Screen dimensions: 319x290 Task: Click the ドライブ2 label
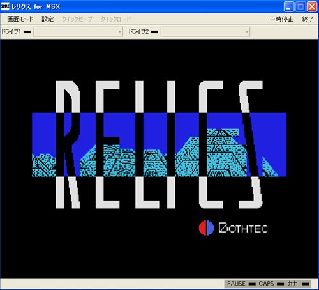click(138, 32)
